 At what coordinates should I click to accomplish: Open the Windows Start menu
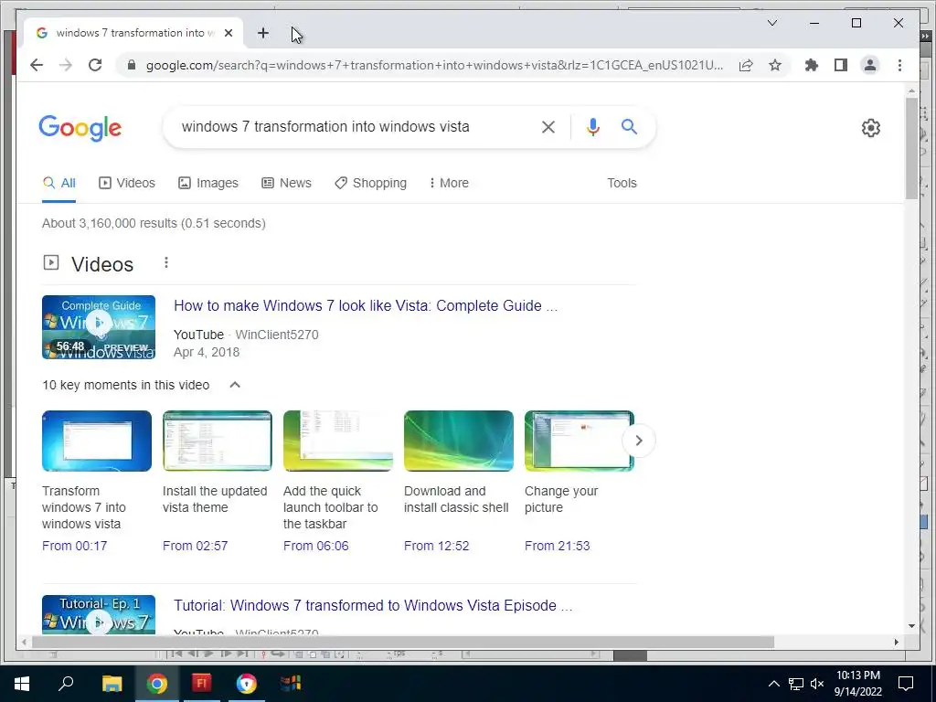tap(22, 684)
